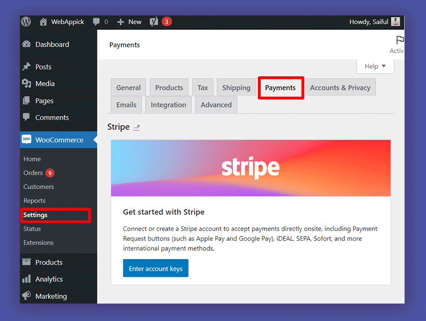The height and width of the screenshot is (321, 426).
Task: Click the Enter account keys button
Action: pos(156,268)
